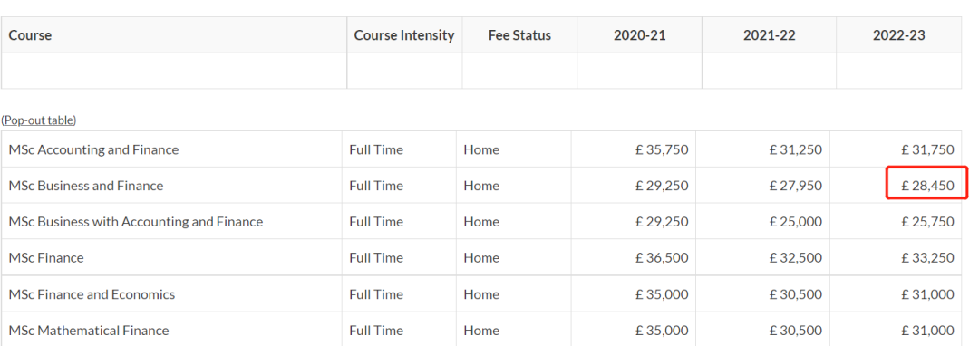Click the Course Intensity column header
The width and height of the screenshot is (979, 346).
coord(404,35)
